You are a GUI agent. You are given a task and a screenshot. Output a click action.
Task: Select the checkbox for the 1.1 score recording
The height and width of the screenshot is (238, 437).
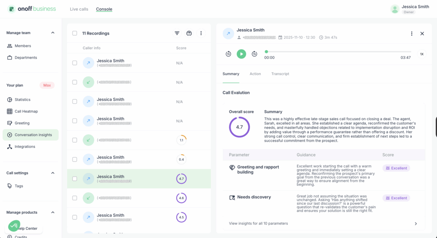pos(75,140)
